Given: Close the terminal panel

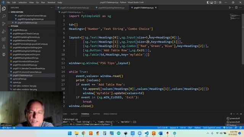Looking at the screenshot, I should [x=241, y=114].
